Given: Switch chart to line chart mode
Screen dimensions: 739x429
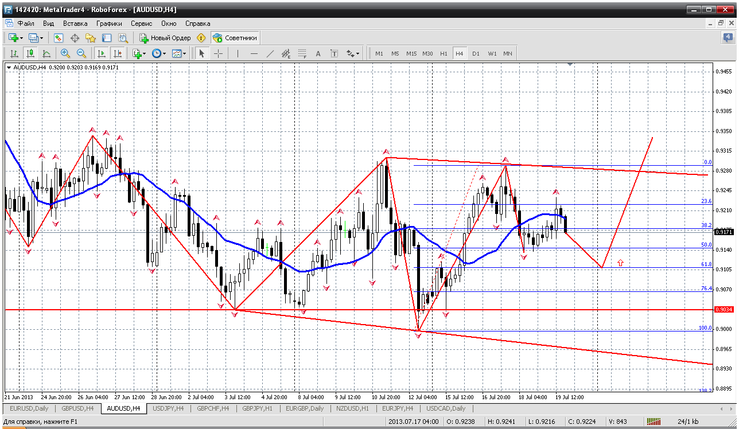Looking at the screenshot, I should [46, 53].
